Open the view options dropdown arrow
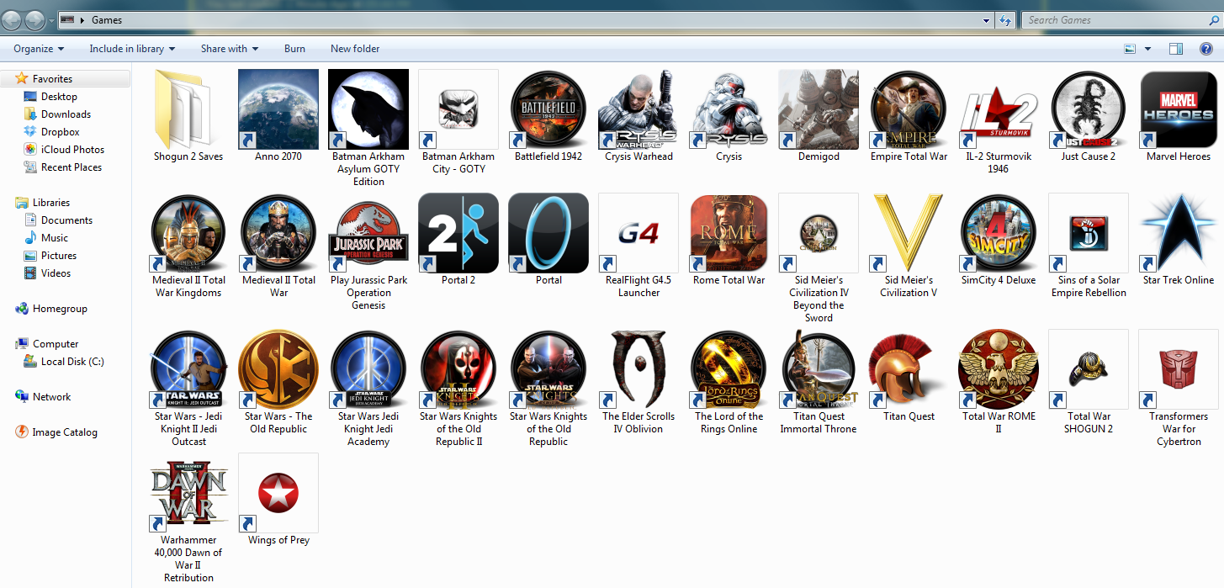Viewport: 1224px width, 588px height. coord(1148,49)
